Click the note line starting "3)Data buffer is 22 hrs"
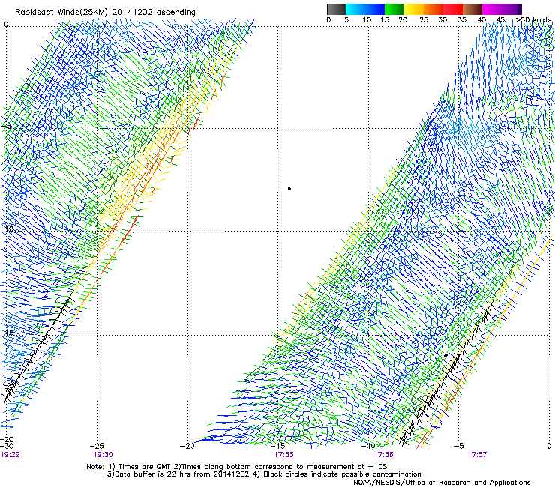This screenshot has width=555, height=487. 264,474
